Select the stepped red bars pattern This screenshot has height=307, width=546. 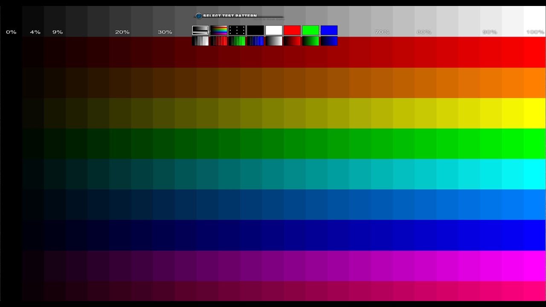point(219,41)
